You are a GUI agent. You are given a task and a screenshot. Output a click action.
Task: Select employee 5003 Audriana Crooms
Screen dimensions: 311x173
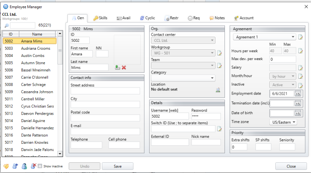[x=29, y=48]
